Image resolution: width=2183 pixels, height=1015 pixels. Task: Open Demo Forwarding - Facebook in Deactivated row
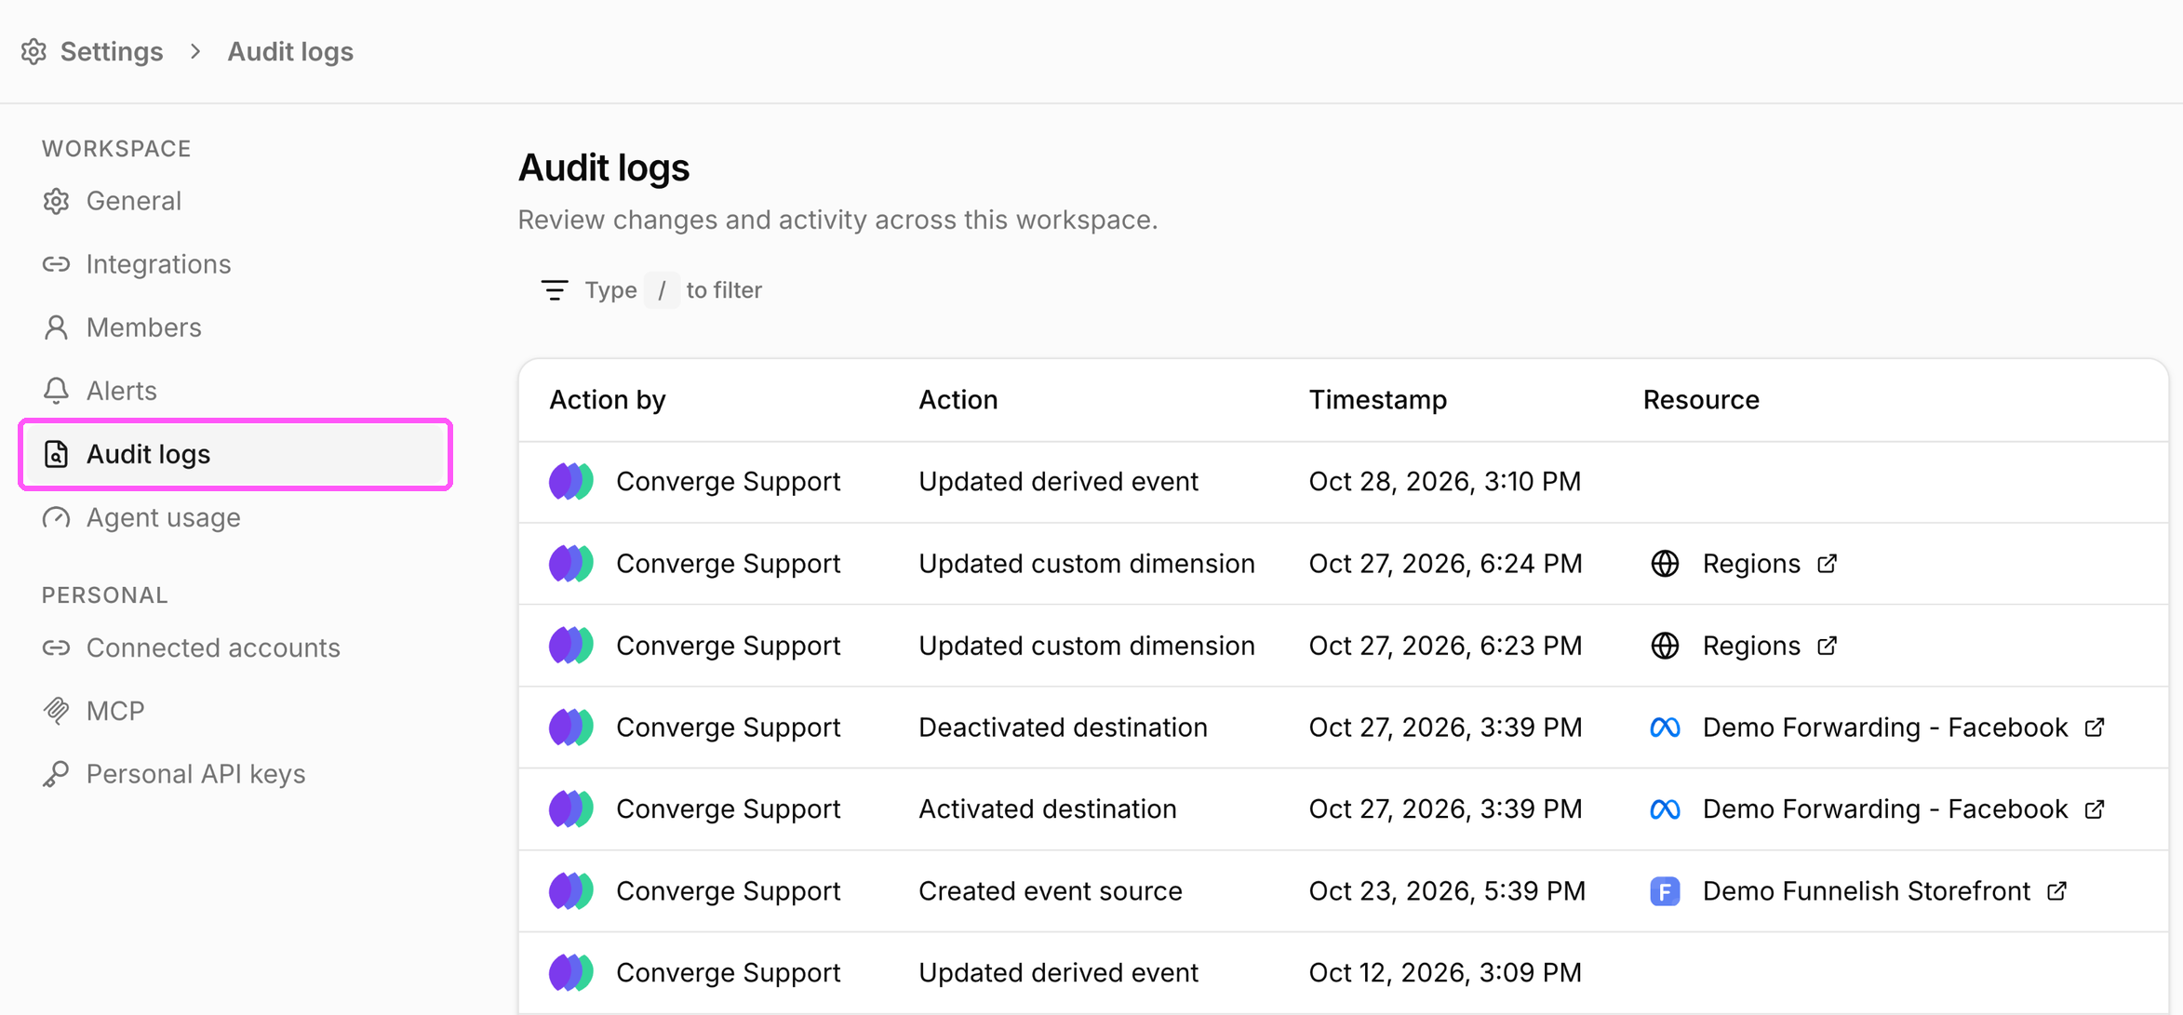coord(1885,728)
